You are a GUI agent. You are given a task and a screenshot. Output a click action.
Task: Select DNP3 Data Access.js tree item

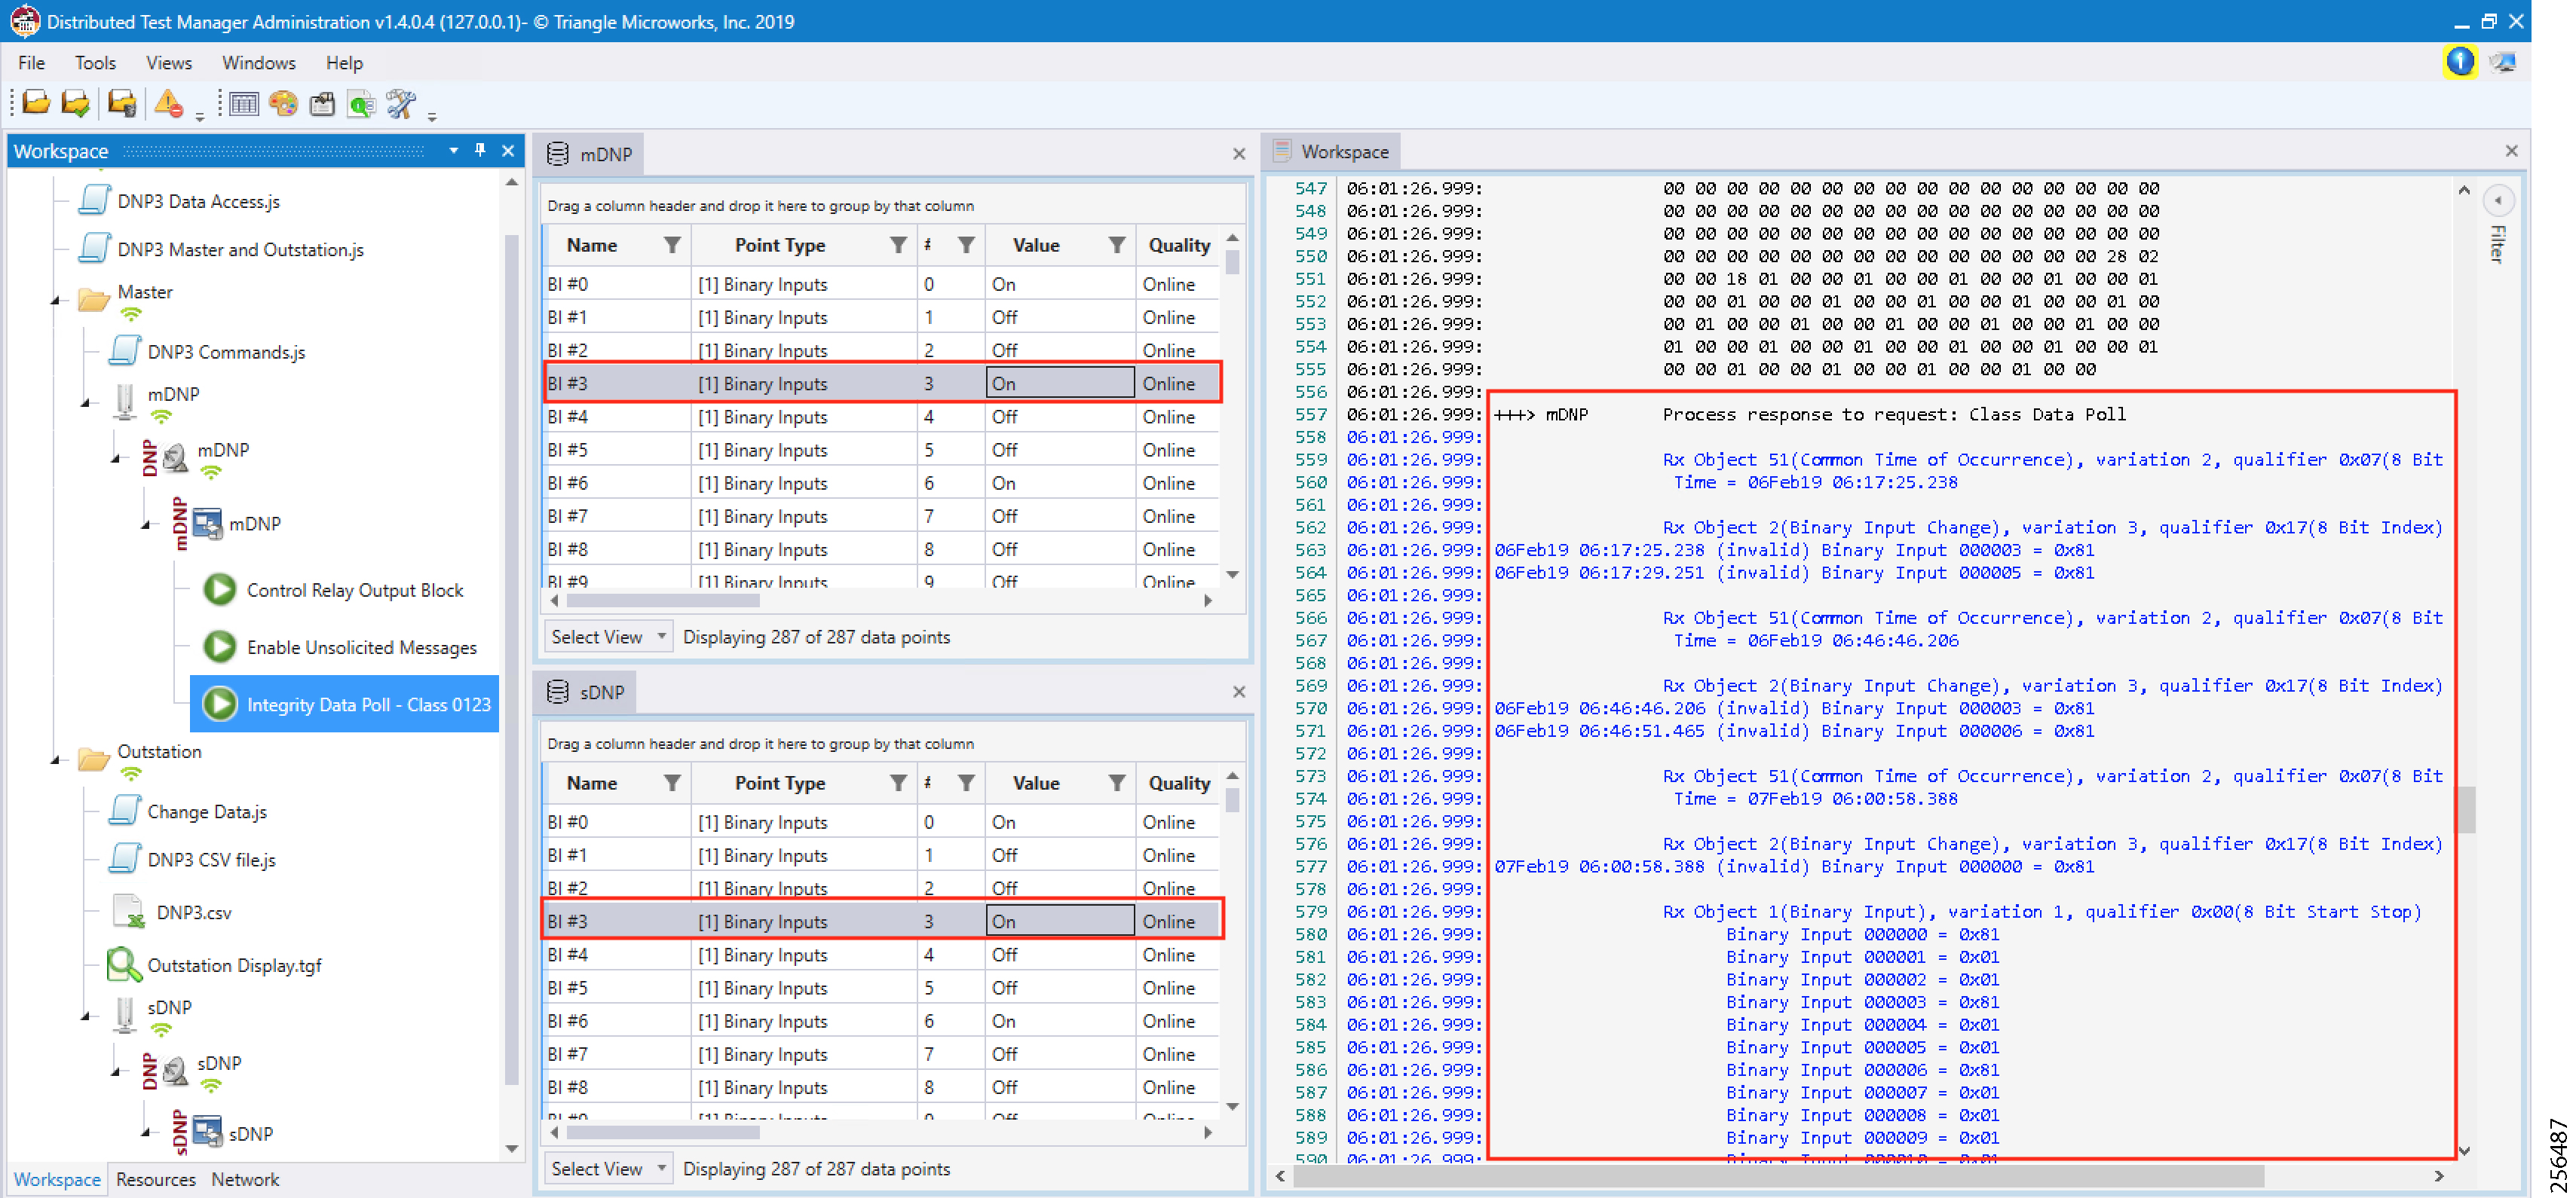click(198, 201)
